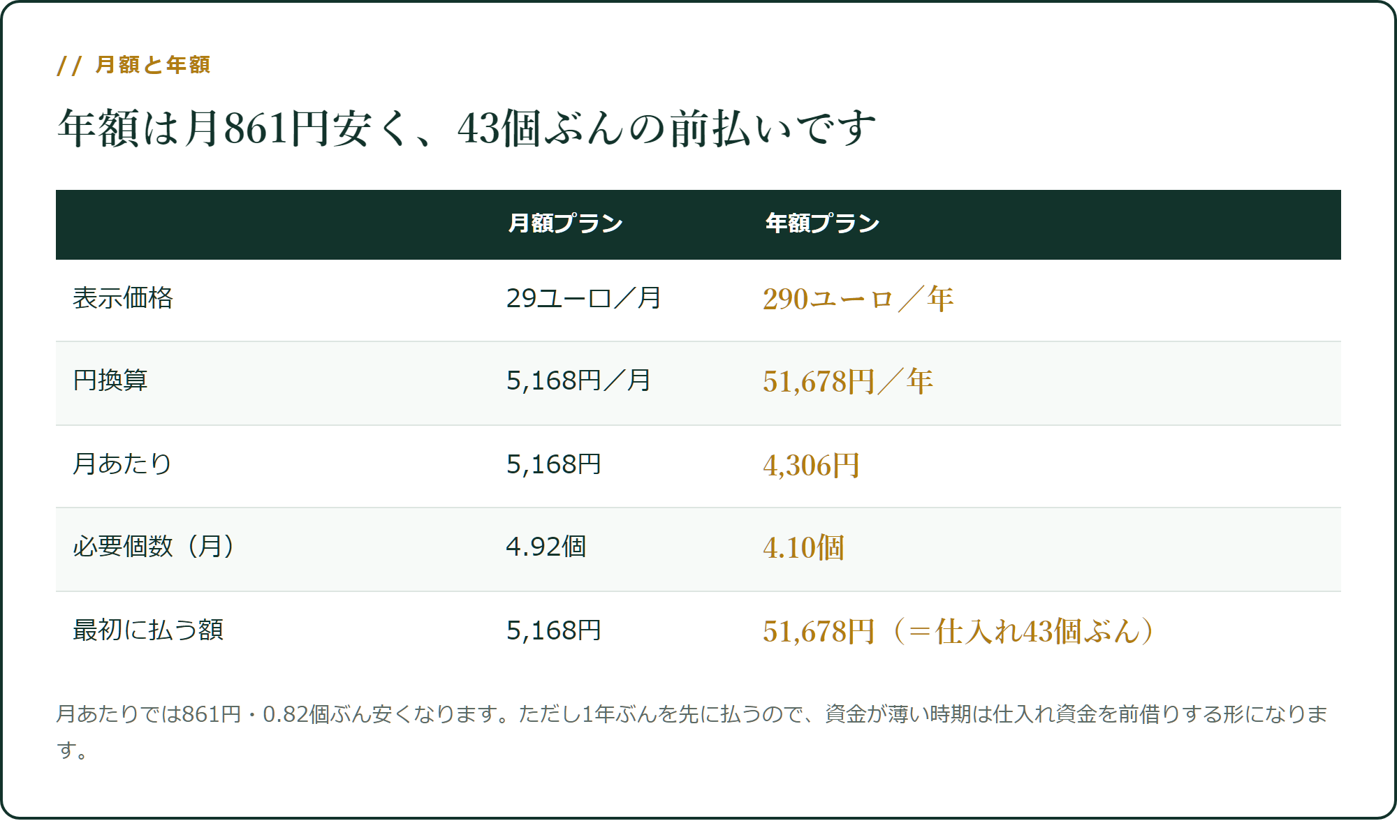Click the '月額プラン' column header
Viewport: 1397px width, 821px height.
tap(565, 223)
